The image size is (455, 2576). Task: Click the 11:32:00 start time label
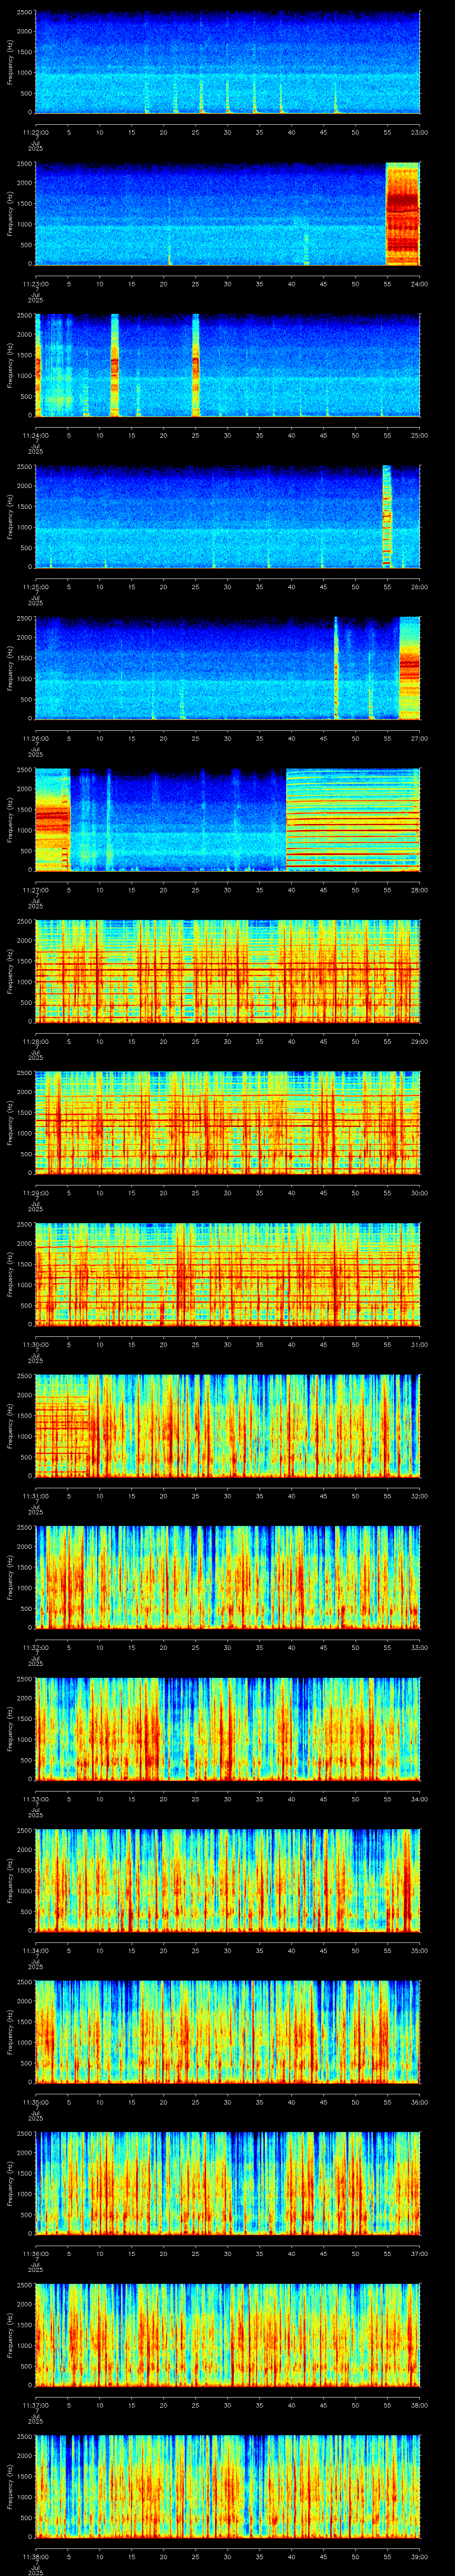[35, 1647]
